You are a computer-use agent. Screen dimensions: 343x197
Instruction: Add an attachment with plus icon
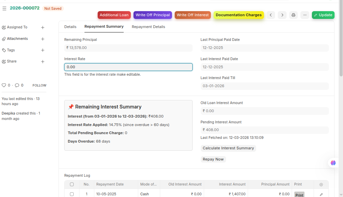43,39
